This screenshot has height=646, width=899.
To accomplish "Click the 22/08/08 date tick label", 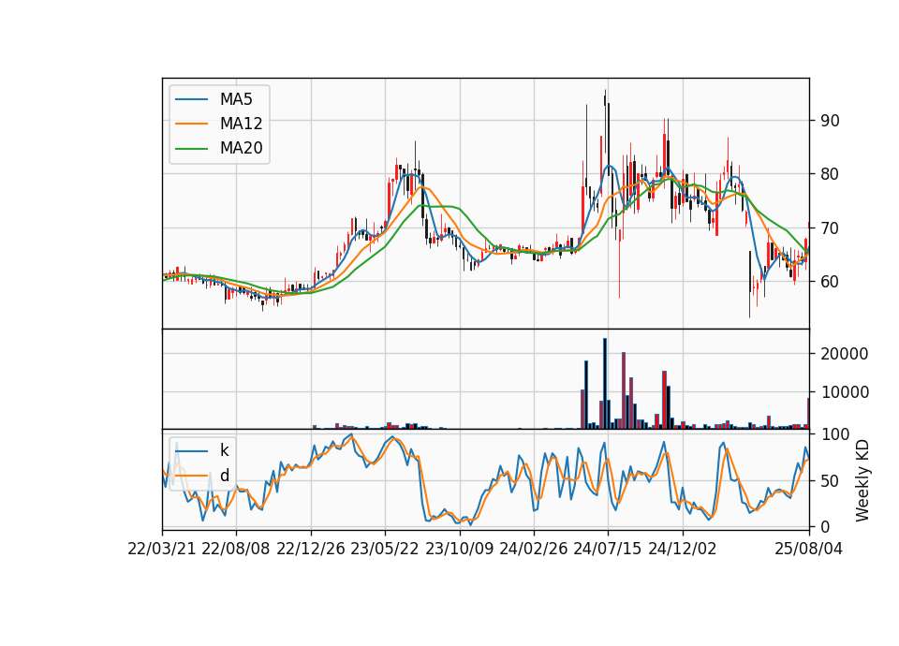I will click(x=236, y=549).
